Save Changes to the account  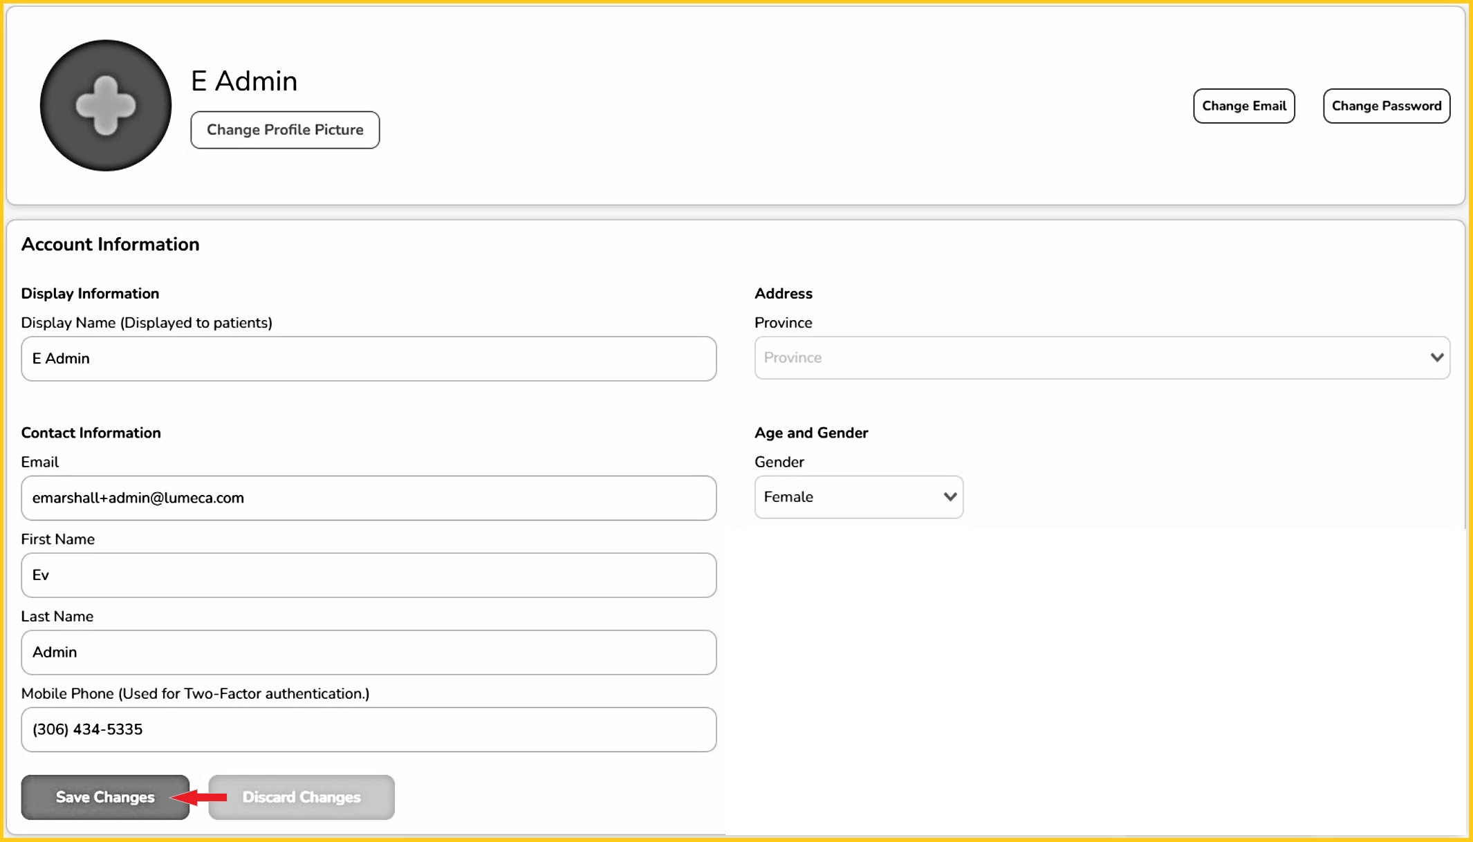tap(105, 797)
